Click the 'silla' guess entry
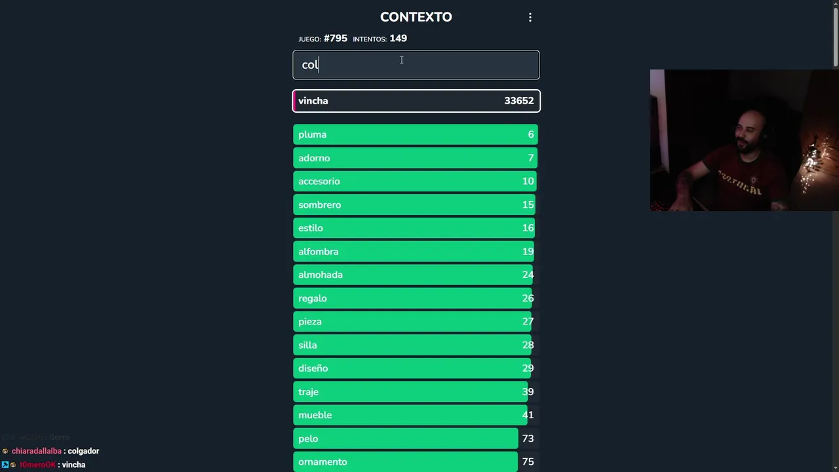Viewport: 839px width, 472px height. click(416, 345)
